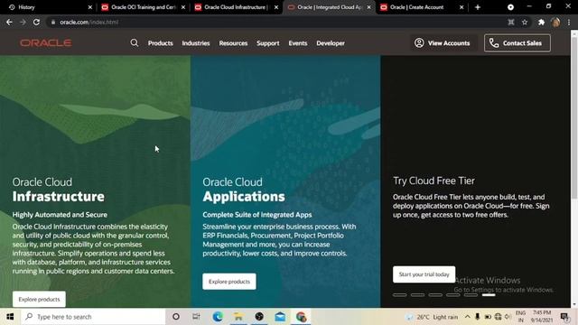The width and height of the screenshot is (578, 325).
Task: Open the Developer menu
Action: [331, 43]
